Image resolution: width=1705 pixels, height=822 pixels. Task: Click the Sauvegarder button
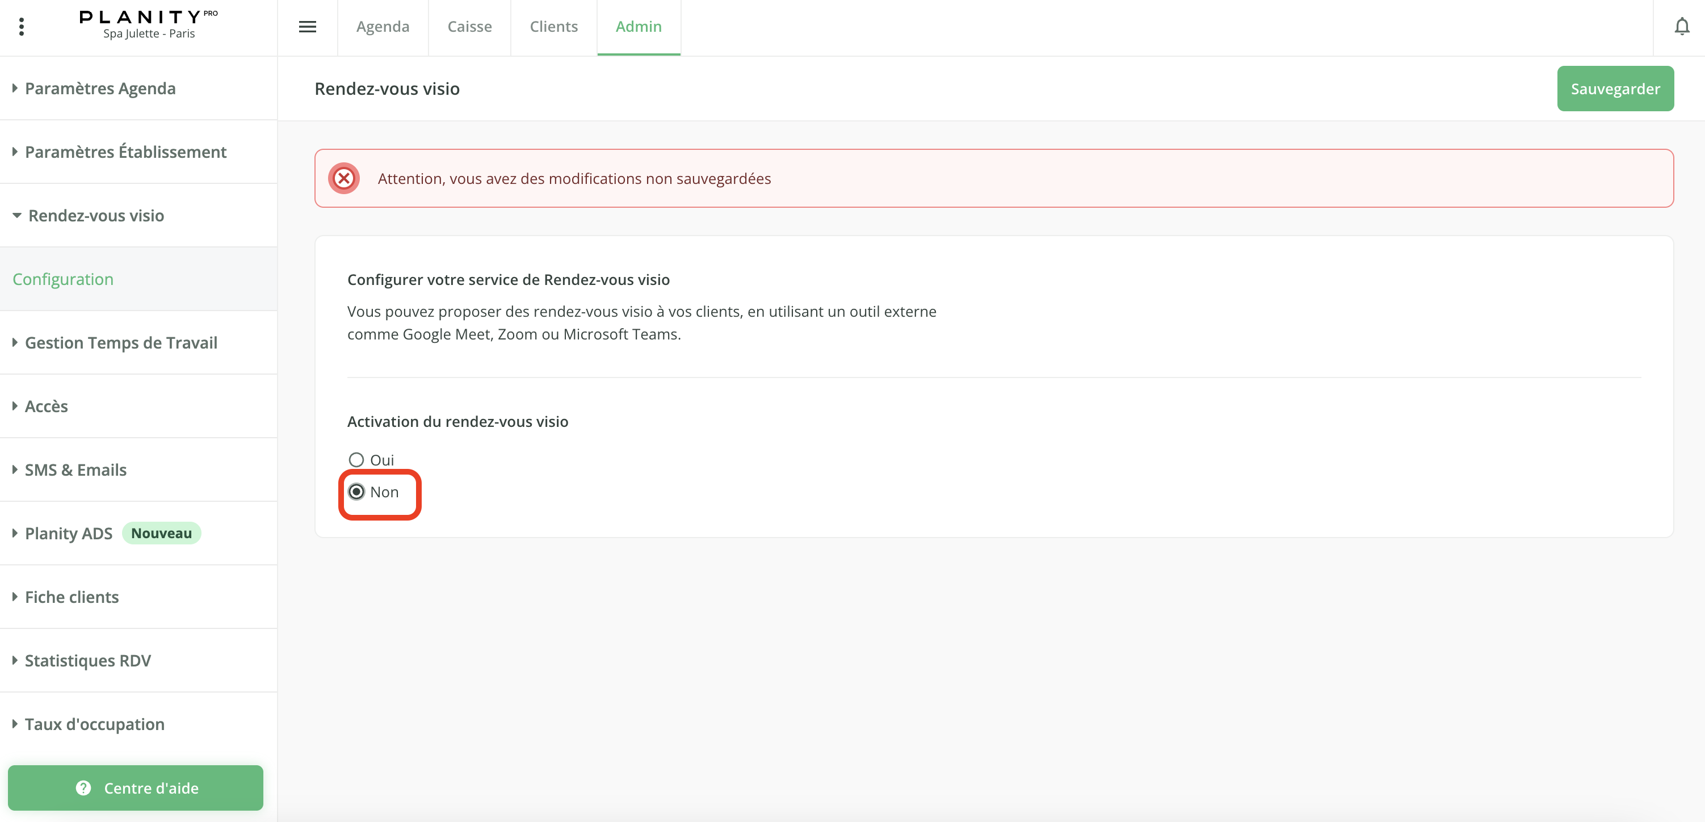tap(1614, 89)
